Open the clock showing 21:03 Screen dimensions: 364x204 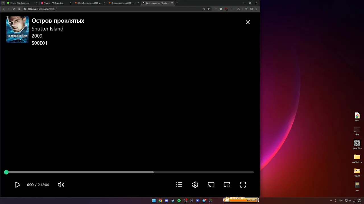(357, 201)
